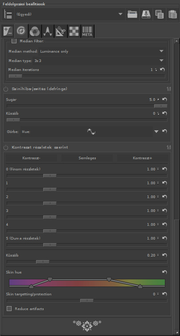Expand the Median method dropdown
The image size is (180, 336).
tap(102, 51)
